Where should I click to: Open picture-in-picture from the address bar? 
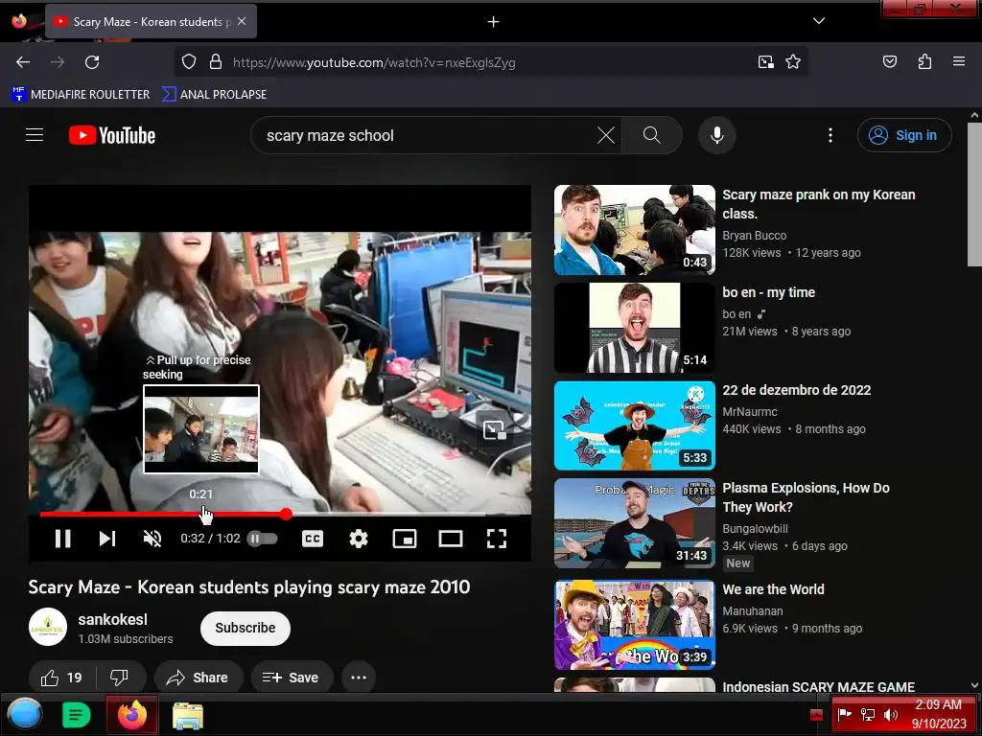(765, 62)
